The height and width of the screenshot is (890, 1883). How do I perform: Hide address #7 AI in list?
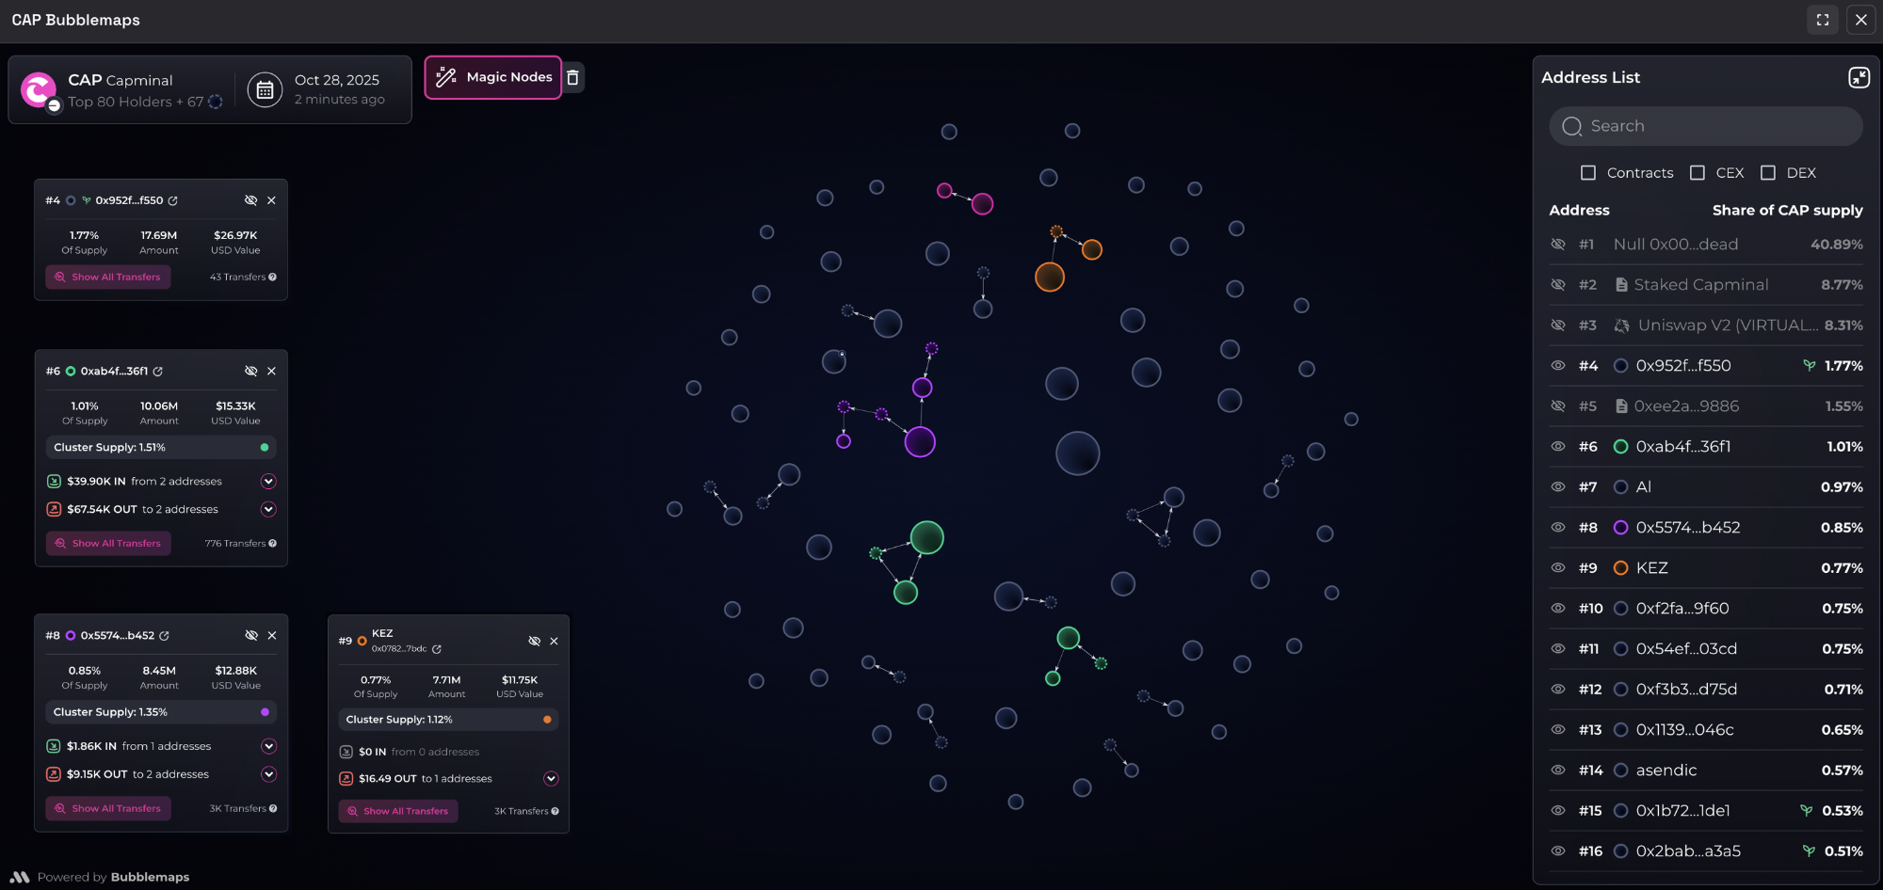[x=1558, y=487]
